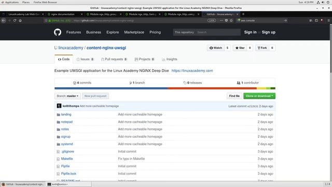Open Business in the GitHub navigation
332x187 pixels.
(93, 32)
